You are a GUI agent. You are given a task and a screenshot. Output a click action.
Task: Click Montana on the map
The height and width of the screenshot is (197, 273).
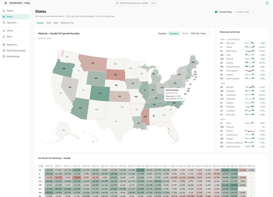93,63
